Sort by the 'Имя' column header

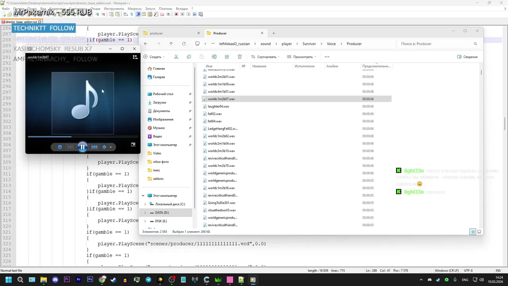[x=209, y=66]
